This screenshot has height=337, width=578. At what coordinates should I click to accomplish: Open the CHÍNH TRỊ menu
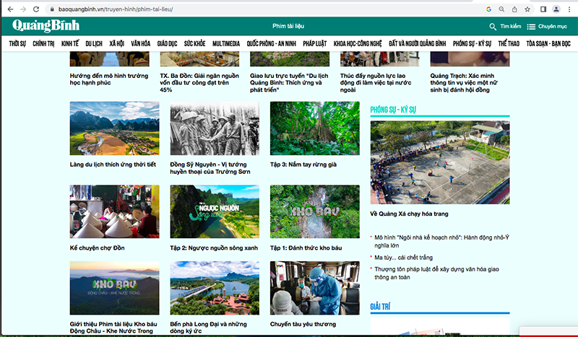click(43, 43)
